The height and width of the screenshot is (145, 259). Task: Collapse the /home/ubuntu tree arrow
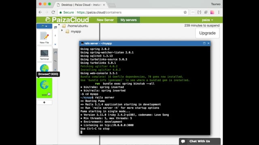click(x=59, y=25)
